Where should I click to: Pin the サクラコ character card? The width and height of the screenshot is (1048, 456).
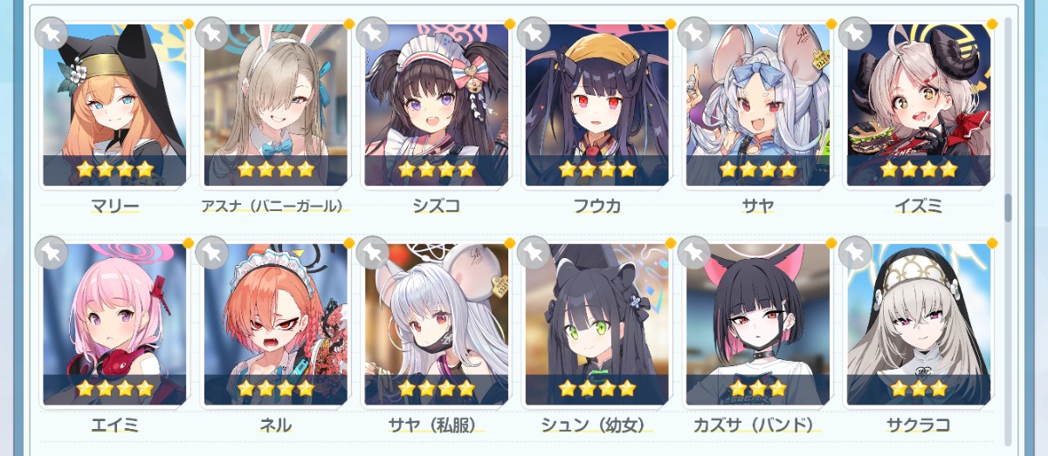854,253
